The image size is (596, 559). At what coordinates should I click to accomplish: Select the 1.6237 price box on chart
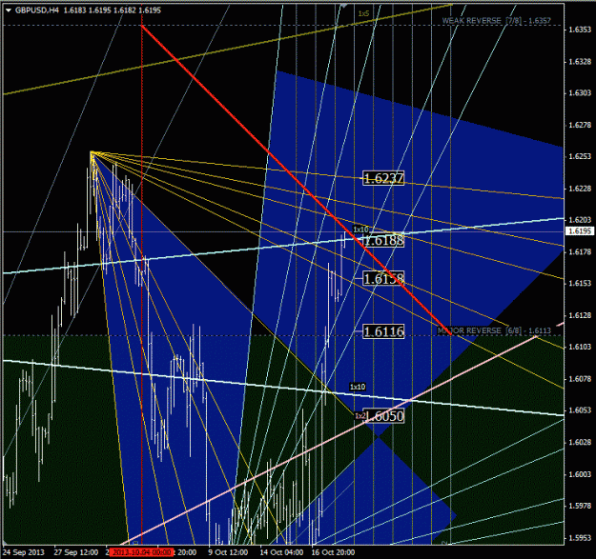383,178
